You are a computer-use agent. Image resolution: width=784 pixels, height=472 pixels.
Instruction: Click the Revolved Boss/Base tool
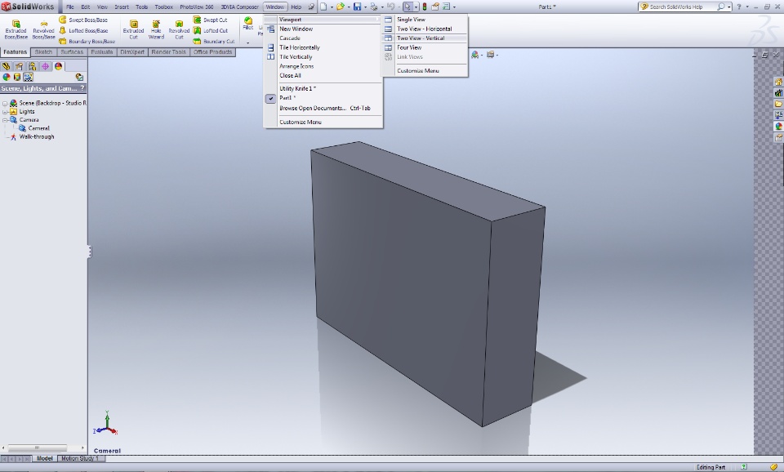43,29
